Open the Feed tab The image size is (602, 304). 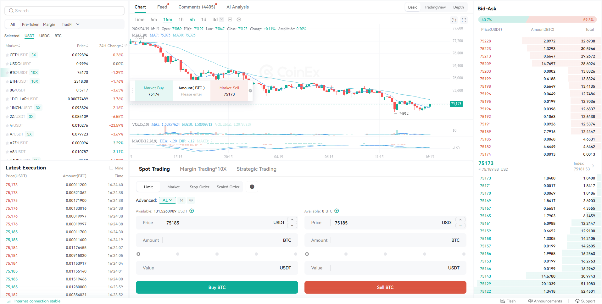click(x=162, y=7)
